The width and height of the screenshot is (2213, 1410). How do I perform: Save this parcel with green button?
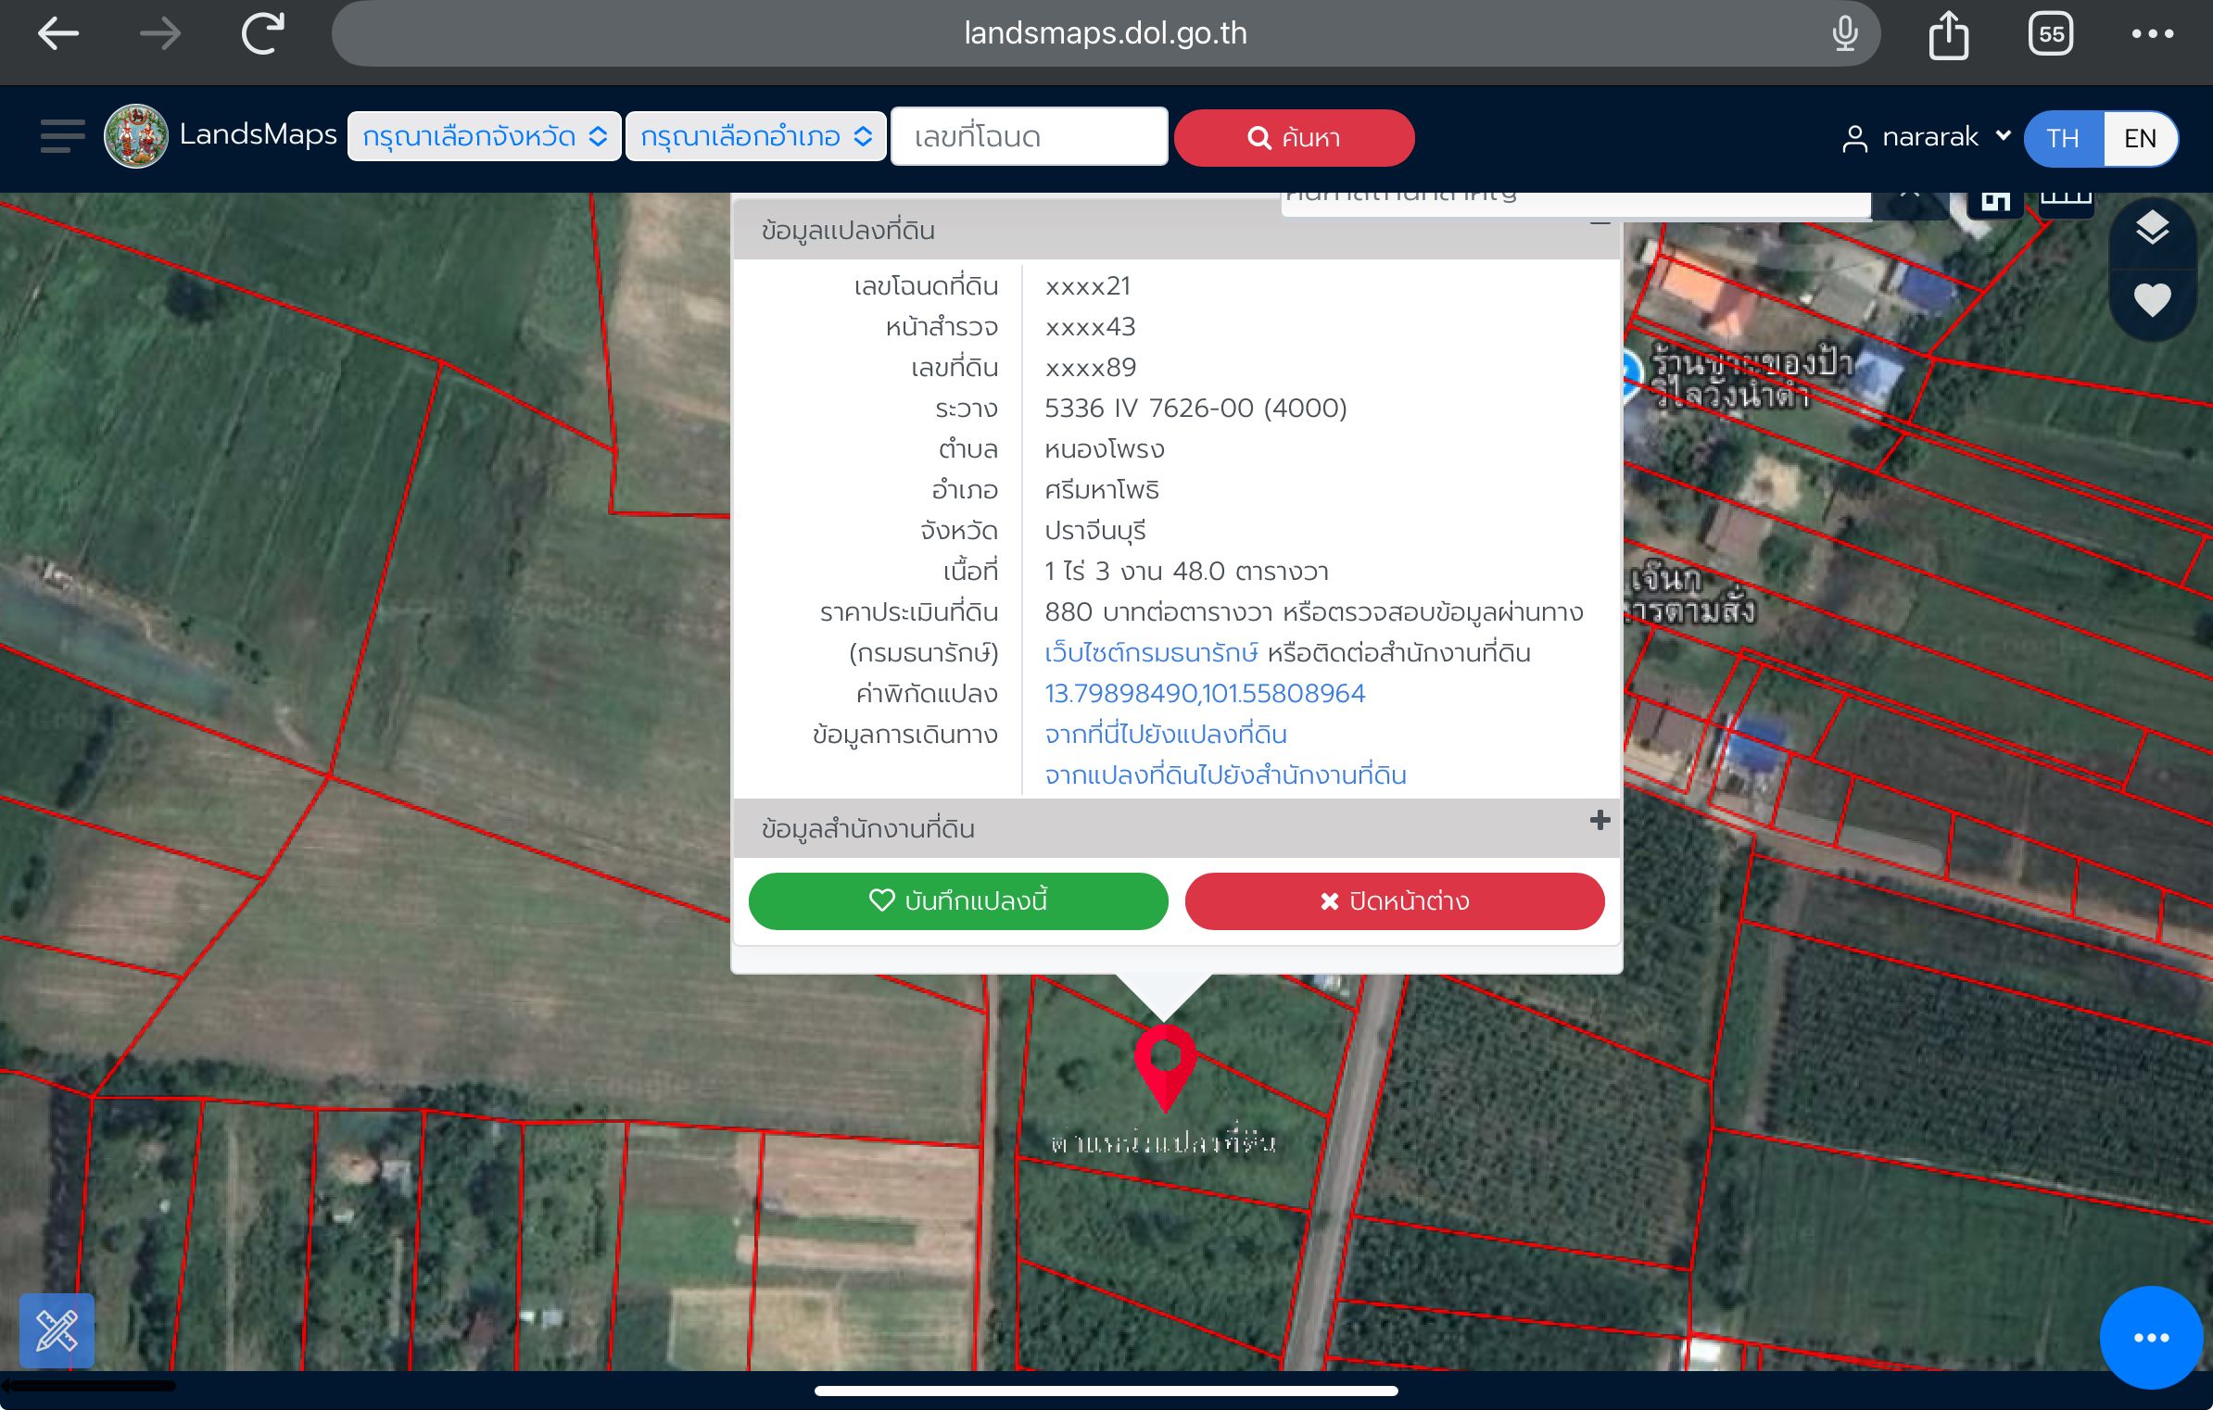pyautogui.click(x=958, y=900)
